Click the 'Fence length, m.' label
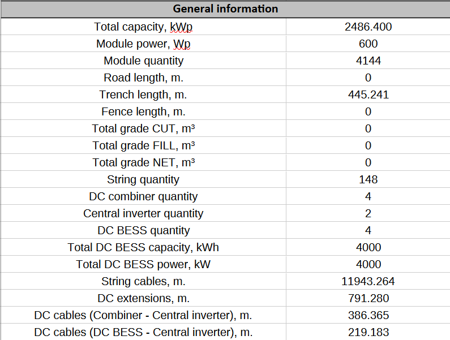Screen dimensions: 450x340 tap(144, 111)
